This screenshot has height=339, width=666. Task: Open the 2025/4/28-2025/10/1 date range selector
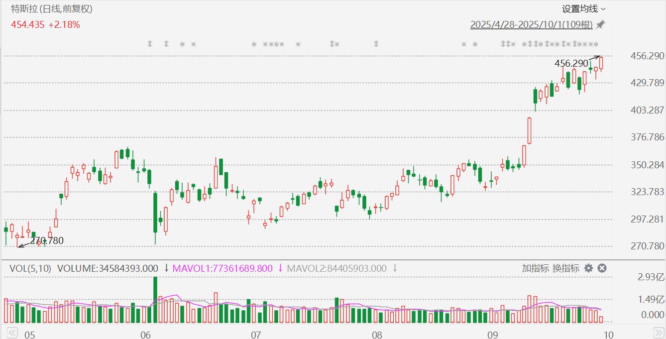(x=531, y=24)
